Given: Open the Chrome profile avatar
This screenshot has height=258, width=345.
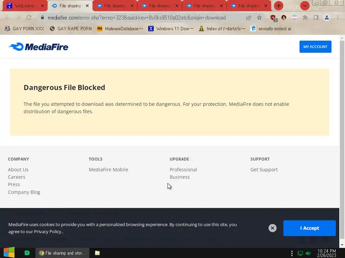Looking at the screenshot, I should [x=327, y=17].
